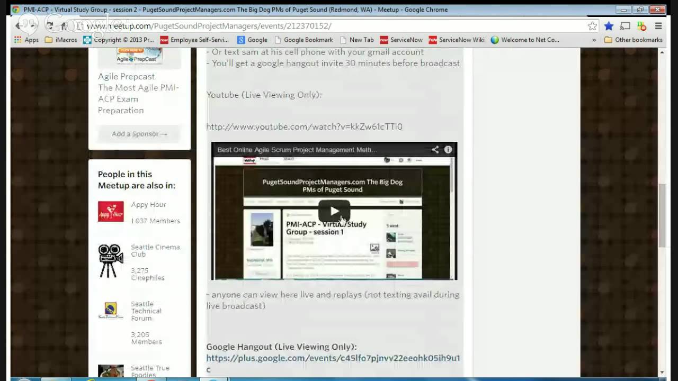Open the New Tab bookmark
The image size is (678, 381).
(356, 40)
